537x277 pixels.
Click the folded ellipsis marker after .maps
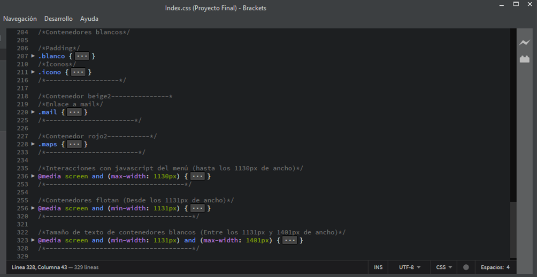pos(74,144)
